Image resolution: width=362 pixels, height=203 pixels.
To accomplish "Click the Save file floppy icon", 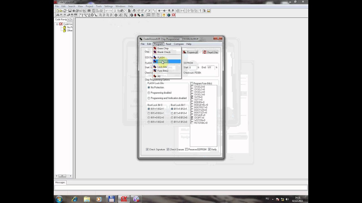I will 70,11.
